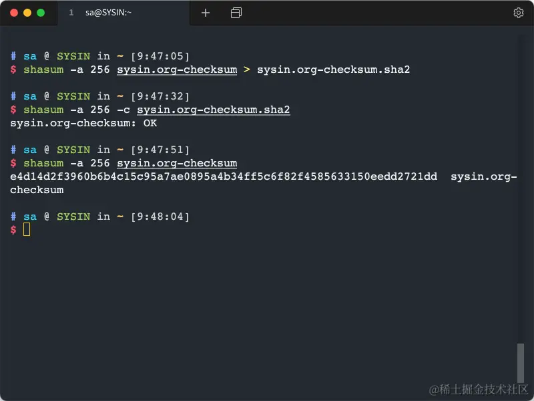Click the yellow cursor at empty prompt
The height and width of the screenshot is (401, 534).
27,229
